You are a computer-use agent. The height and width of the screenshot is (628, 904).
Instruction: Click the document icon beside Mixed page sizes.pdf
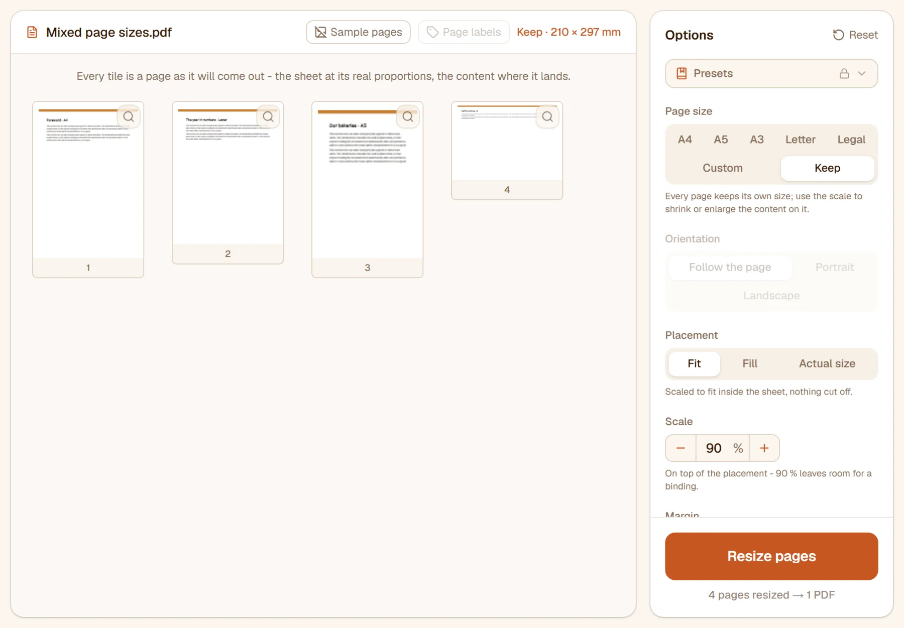(32, 33)
